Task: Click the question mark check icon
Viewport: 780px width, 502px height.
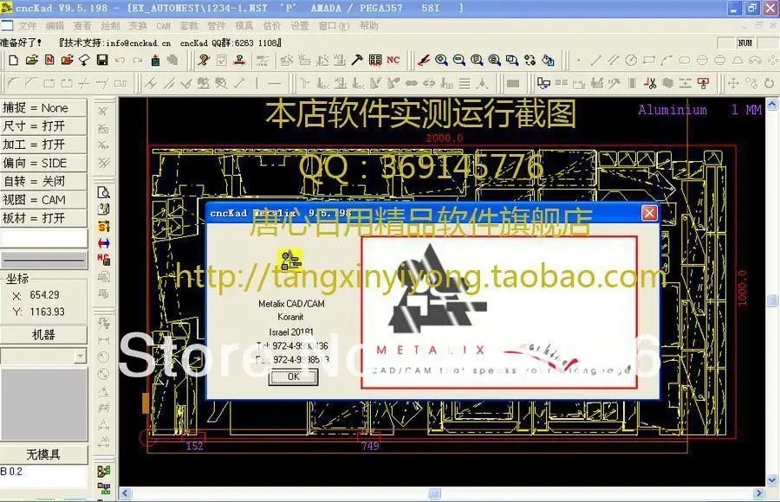Action: pyautogui.click(x=204, y=60)
